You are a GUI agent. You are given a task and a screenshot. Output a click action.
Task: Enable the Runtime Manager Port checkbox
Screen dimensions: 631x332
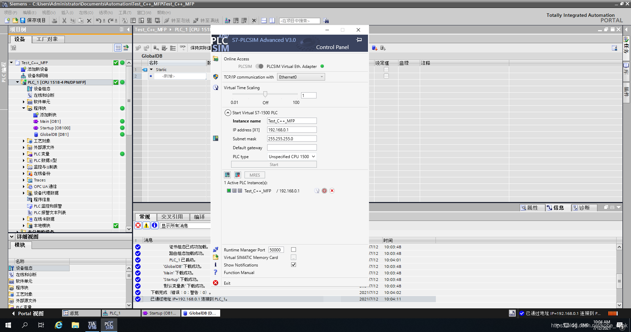(294, 250)
